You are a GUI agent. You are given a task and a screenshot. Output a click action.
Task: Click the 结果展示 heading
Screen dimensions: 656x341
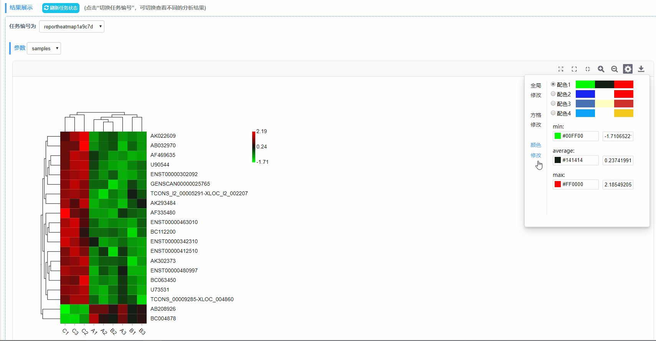click(21, 8)
